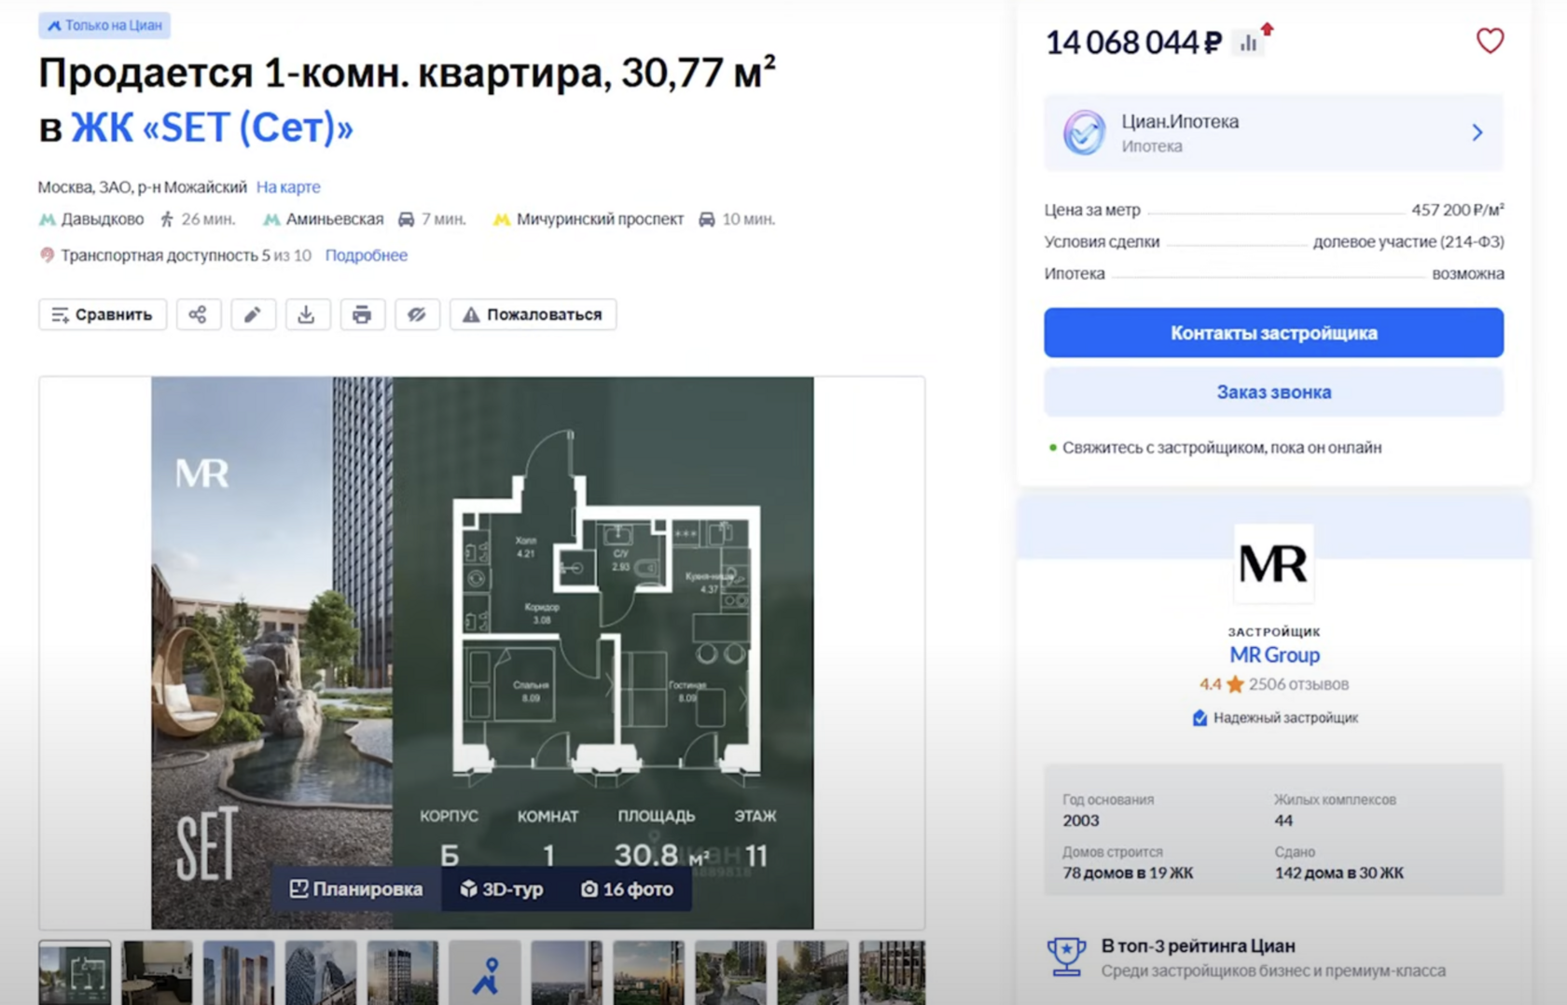This screenshot has width=1567, height=1005.
Task: Click Контакты застройщика button
Action: pyautogui.click(x=1273, y=333)
